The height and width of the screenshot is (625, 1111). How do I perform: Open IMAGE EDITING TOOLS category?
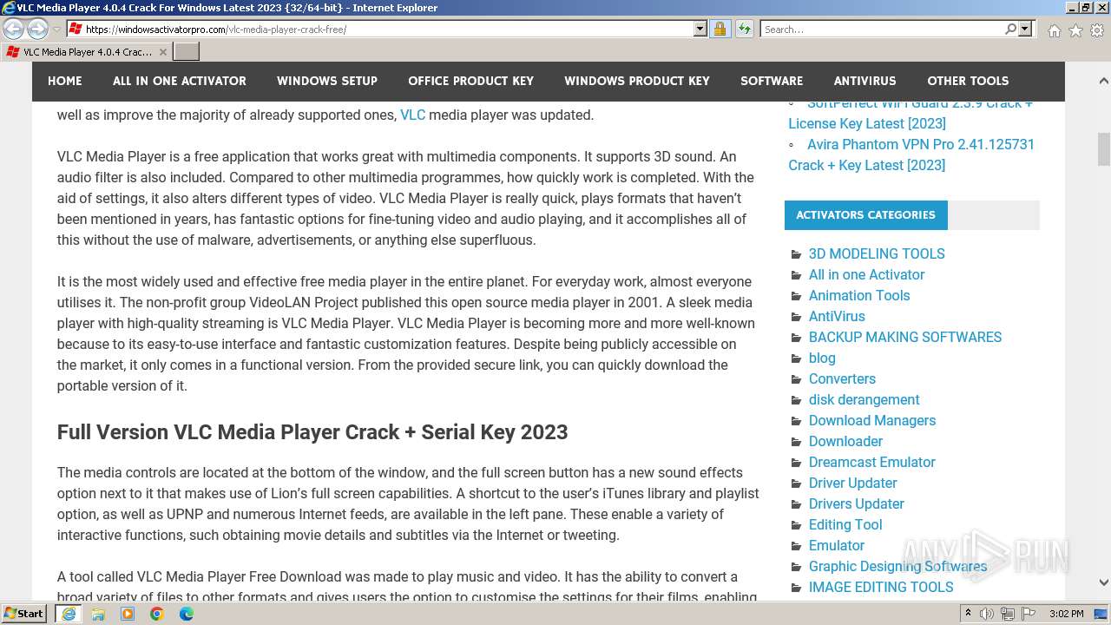[881, 587]
